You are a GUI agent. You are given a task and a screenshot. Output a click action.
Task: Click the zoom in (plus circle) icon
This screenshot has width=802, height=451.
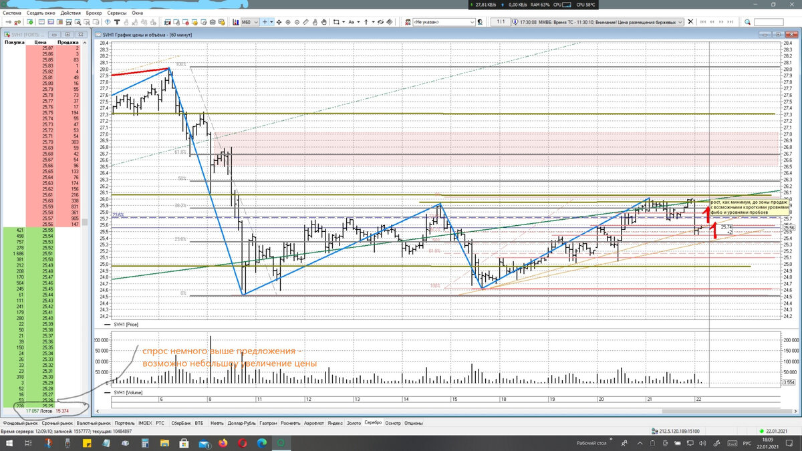click(x=287, y=22)
